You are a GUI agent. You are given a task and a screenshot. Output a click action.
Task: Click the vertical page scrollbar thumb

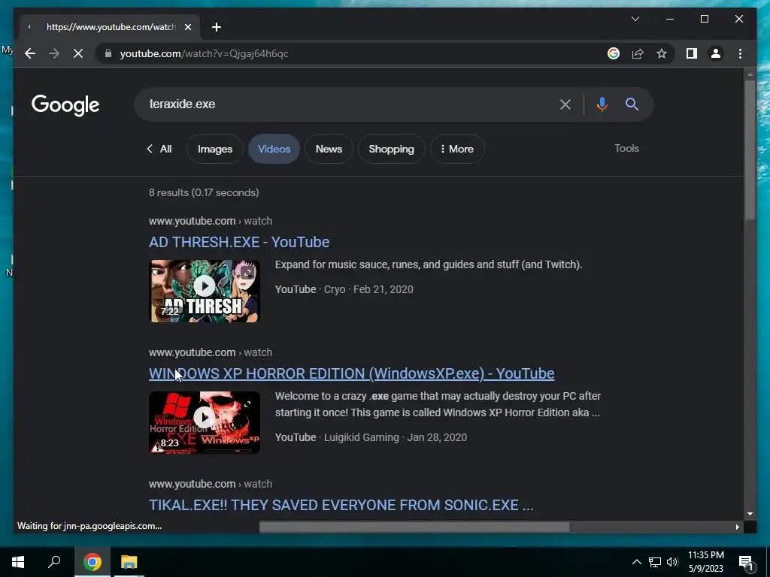pyautogui.click(x=750, y=150)
